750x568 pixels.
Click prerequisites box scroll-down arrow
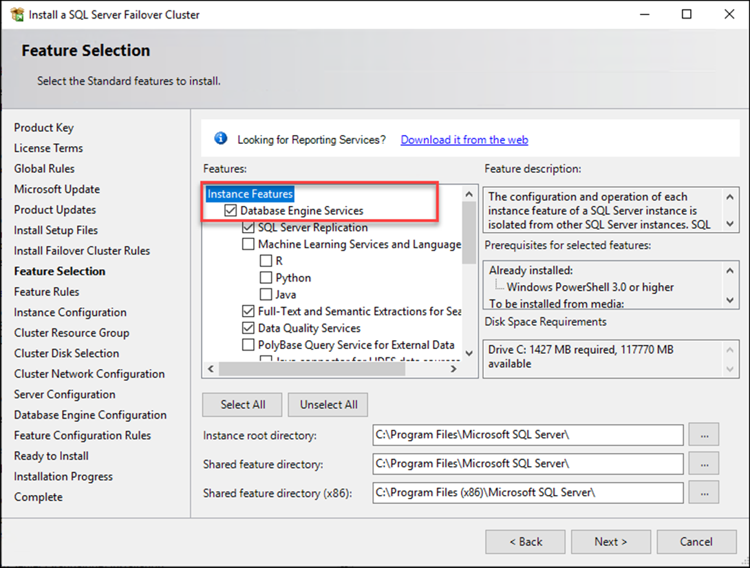730,300
